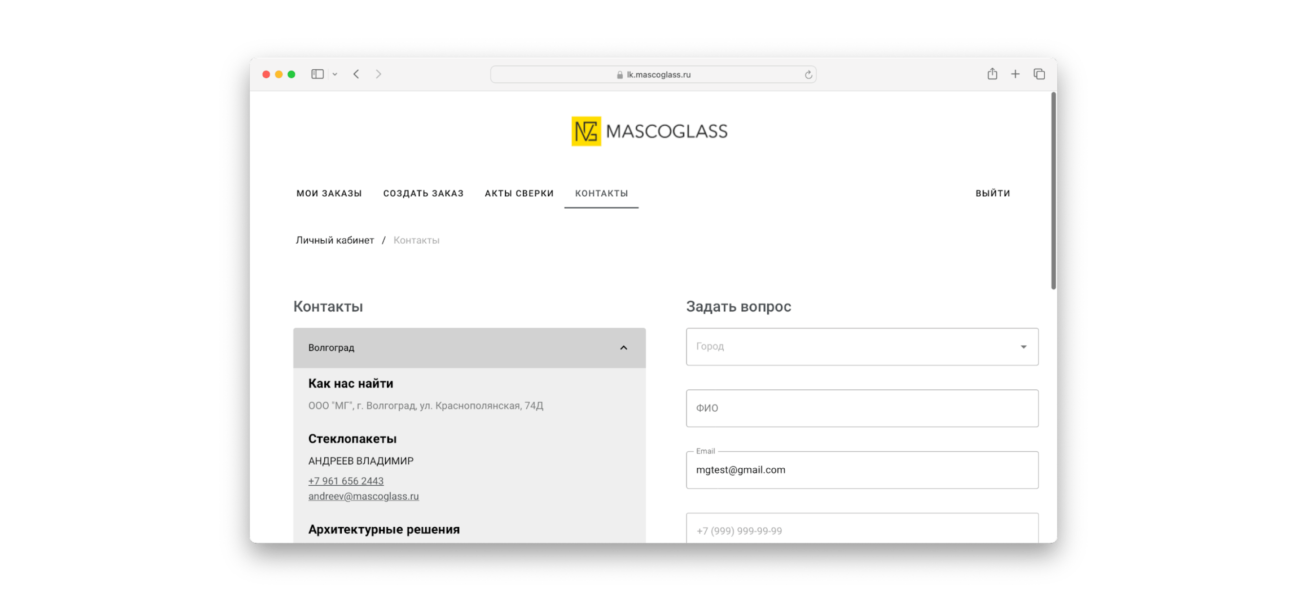This screenshot has width=1307, height=614.
Task: Open the МОИ ЗАКАЗЫ tab
Action: [x=329, y=193]
